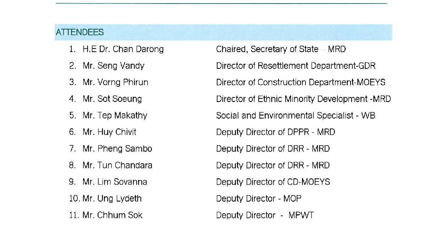Click on Mr. Seng Vandy entry

(114, 66)
